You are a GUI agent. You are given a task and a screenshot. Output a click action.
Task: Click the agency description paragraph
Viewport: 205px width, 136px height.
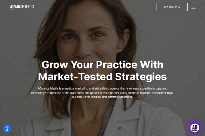102,93
